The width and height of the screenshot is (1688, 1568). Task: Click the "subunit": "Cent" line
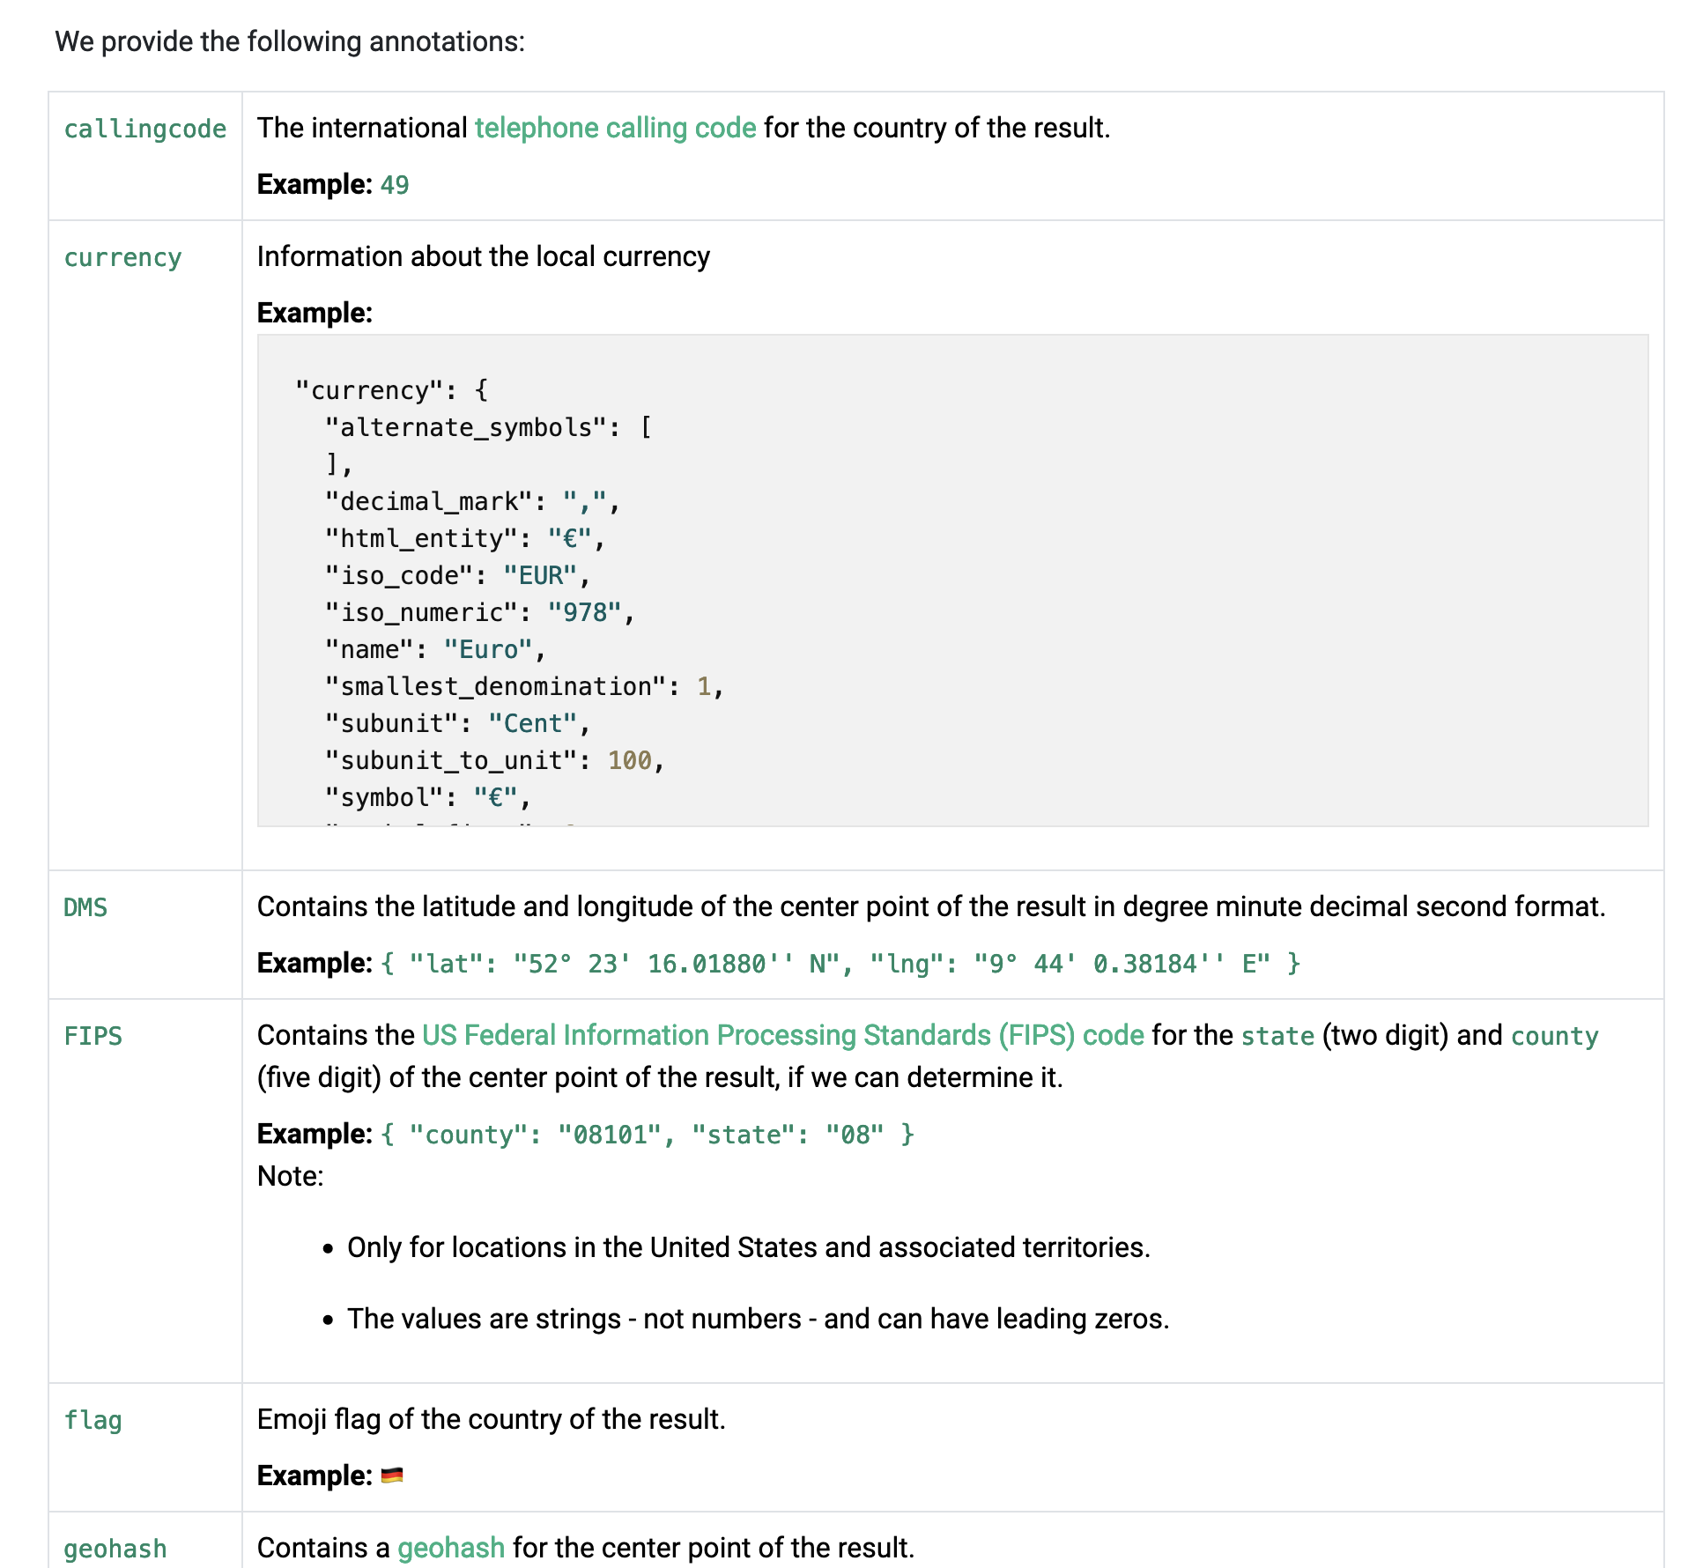457,723
